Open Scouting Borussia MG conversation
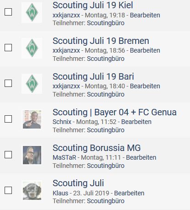 point(97,148)
